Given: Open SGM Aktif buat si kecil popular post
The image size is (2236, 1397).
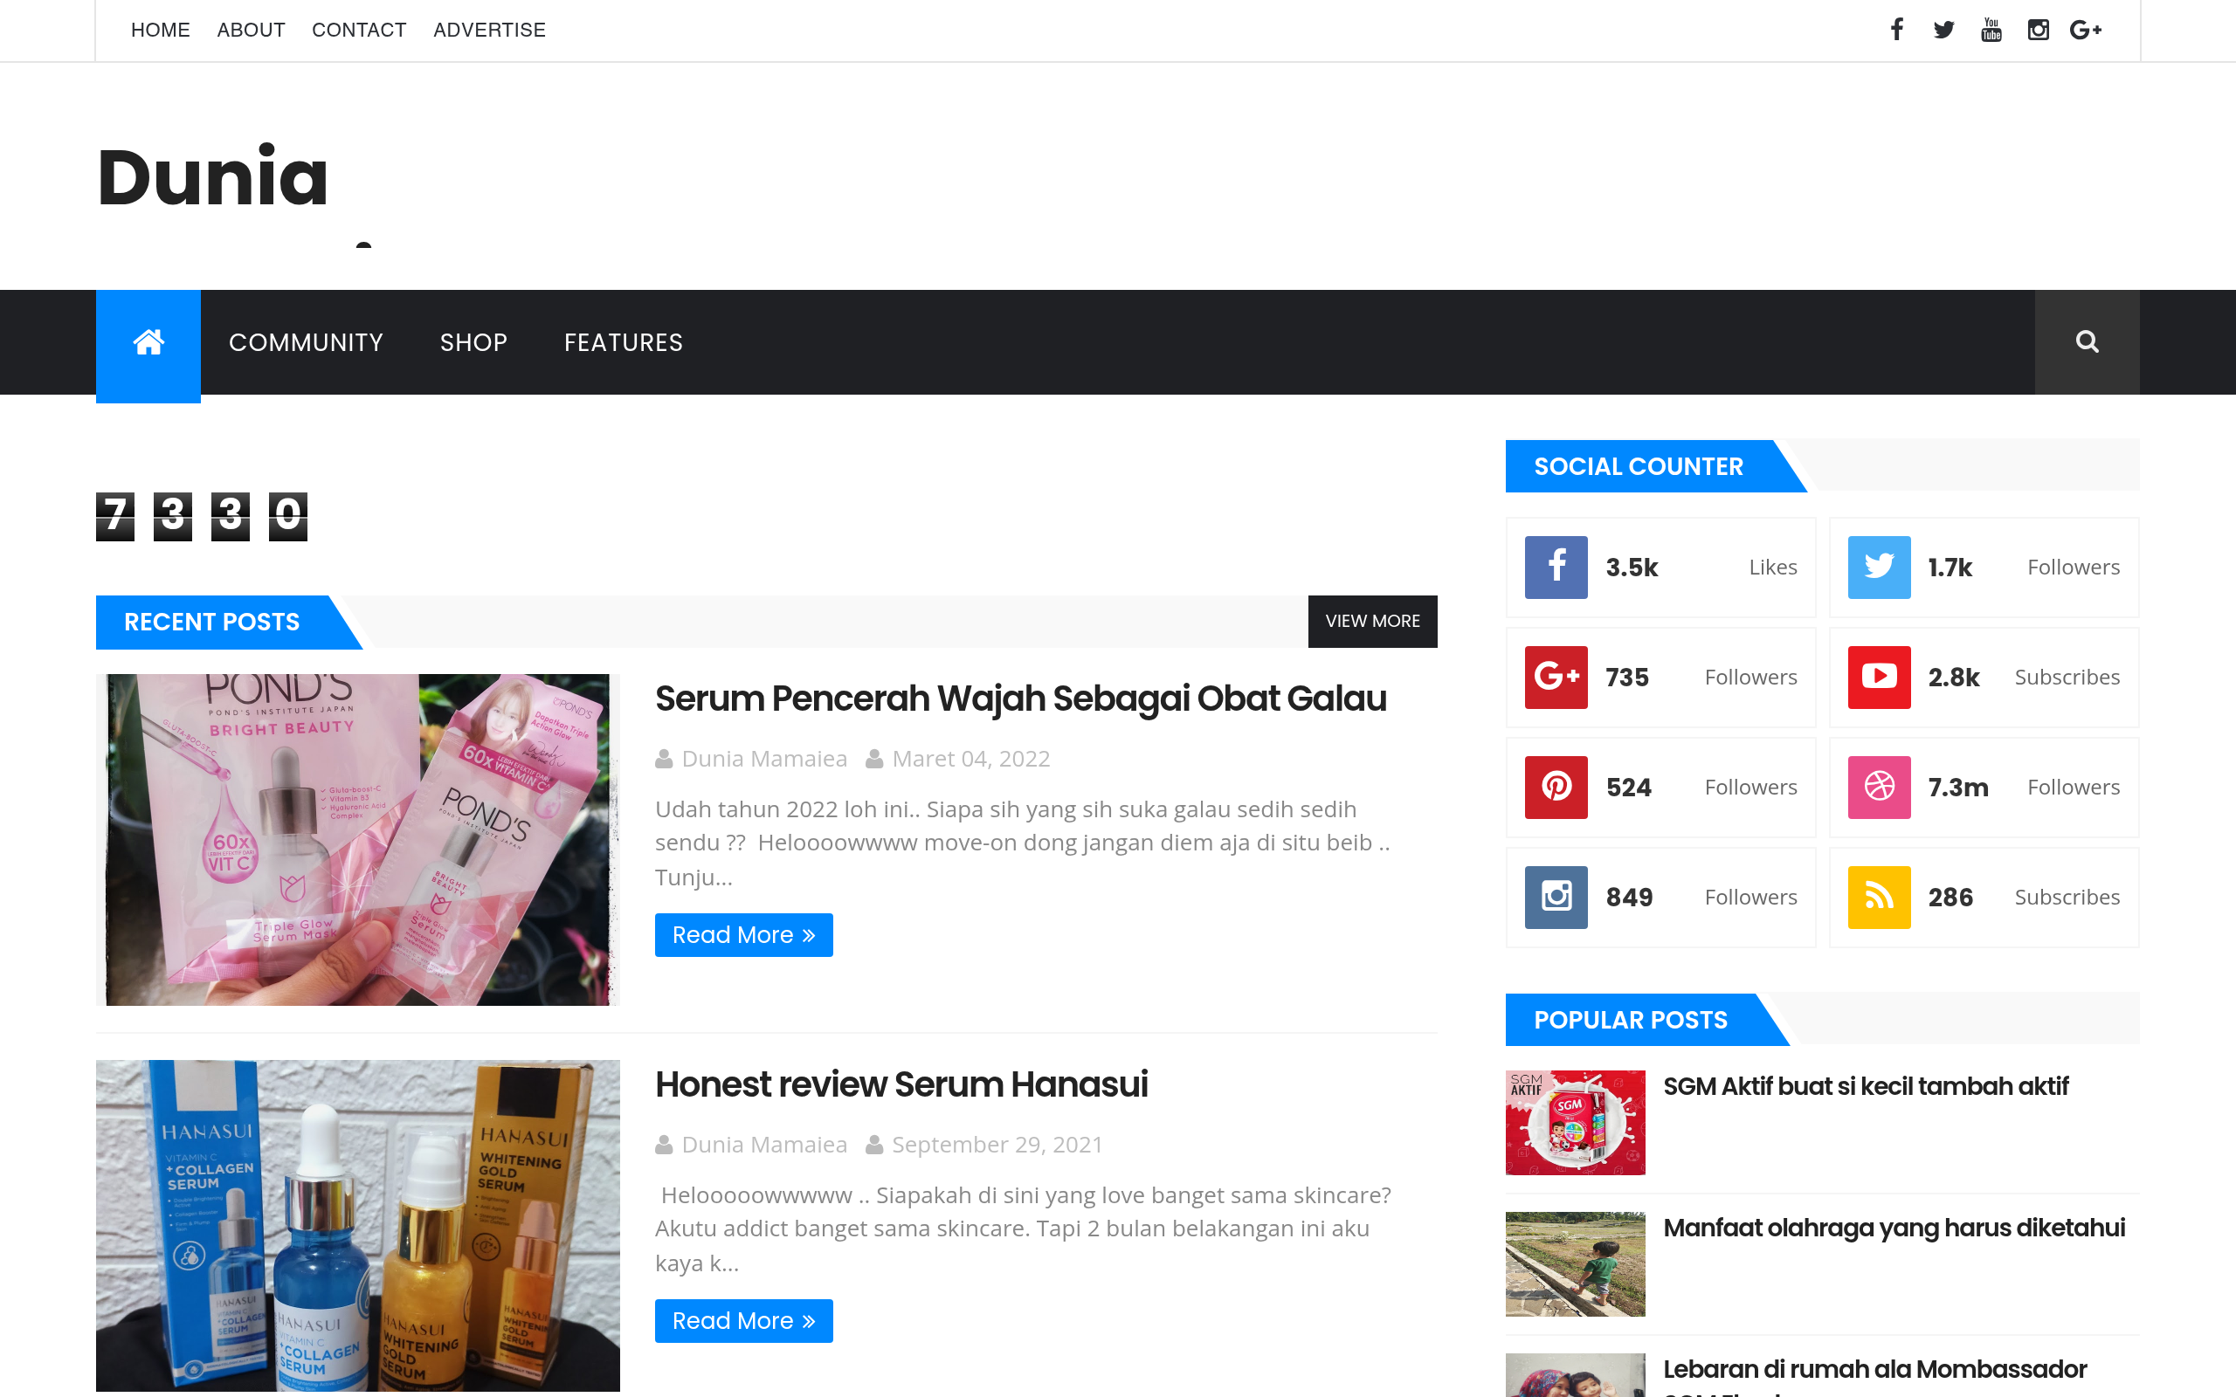Looking at the screenshot, I should click(x=1865, y=1085).
